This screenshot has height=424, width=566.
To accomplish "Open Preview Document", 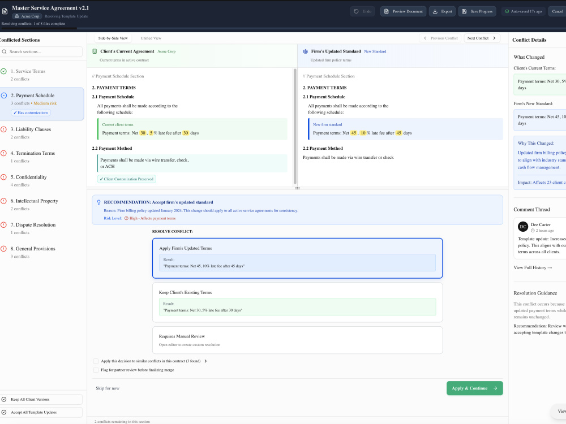I will point(403,11).
